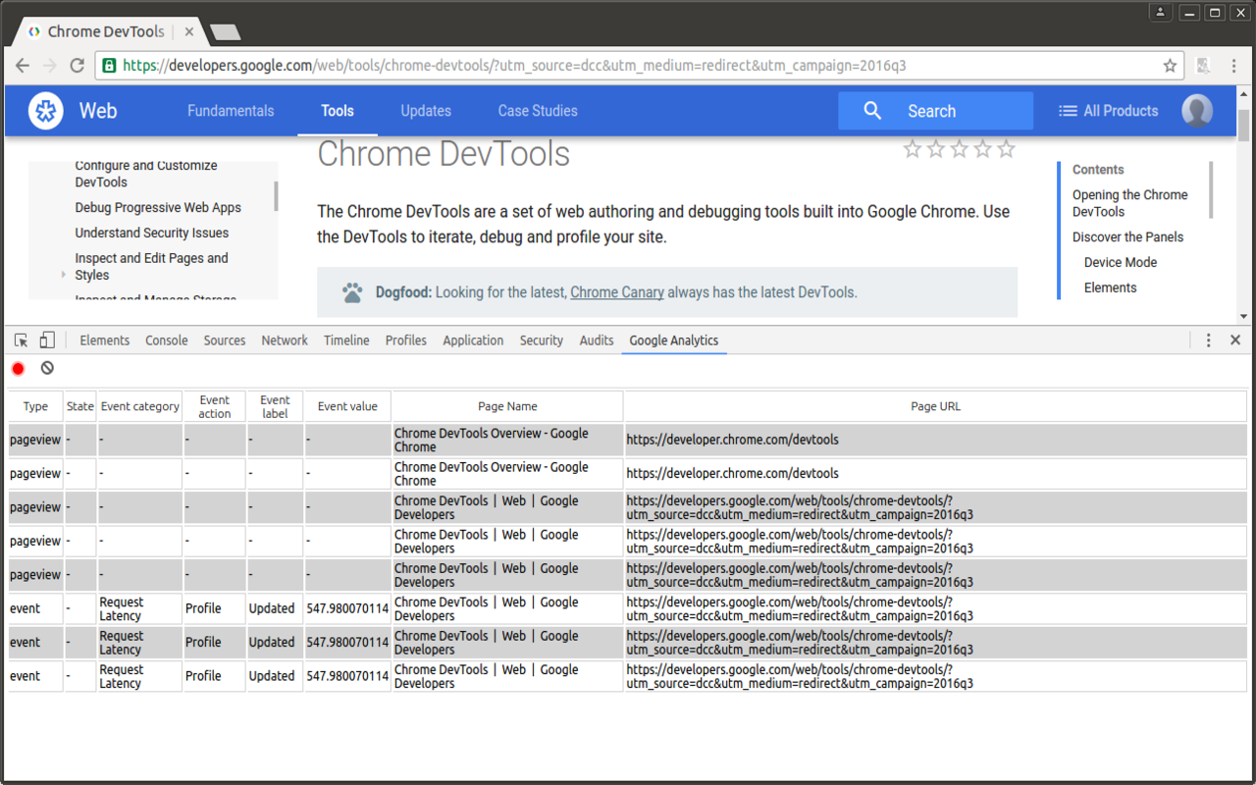Open the DevTools three-dot menu
1256x785 pixels.
(x=1208, y=340)
